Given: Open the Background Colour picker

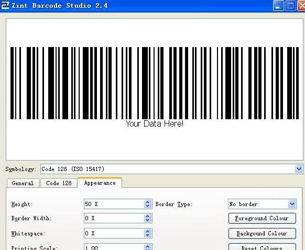Looking at the screenshot, I should (262, 233).
